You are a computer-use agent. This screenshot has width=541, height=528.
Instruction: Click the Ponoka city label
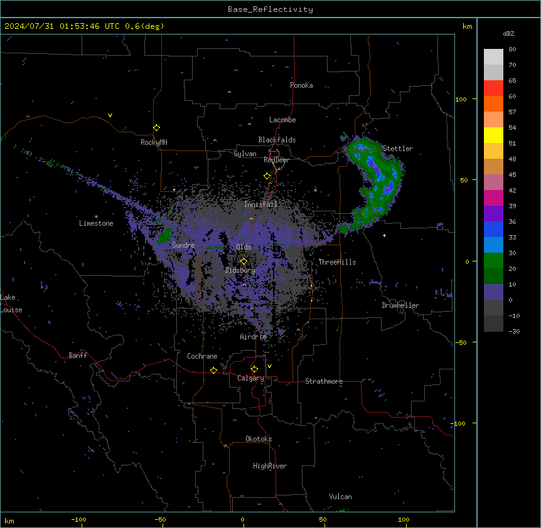pyautogui.click(x=301, y=85)
